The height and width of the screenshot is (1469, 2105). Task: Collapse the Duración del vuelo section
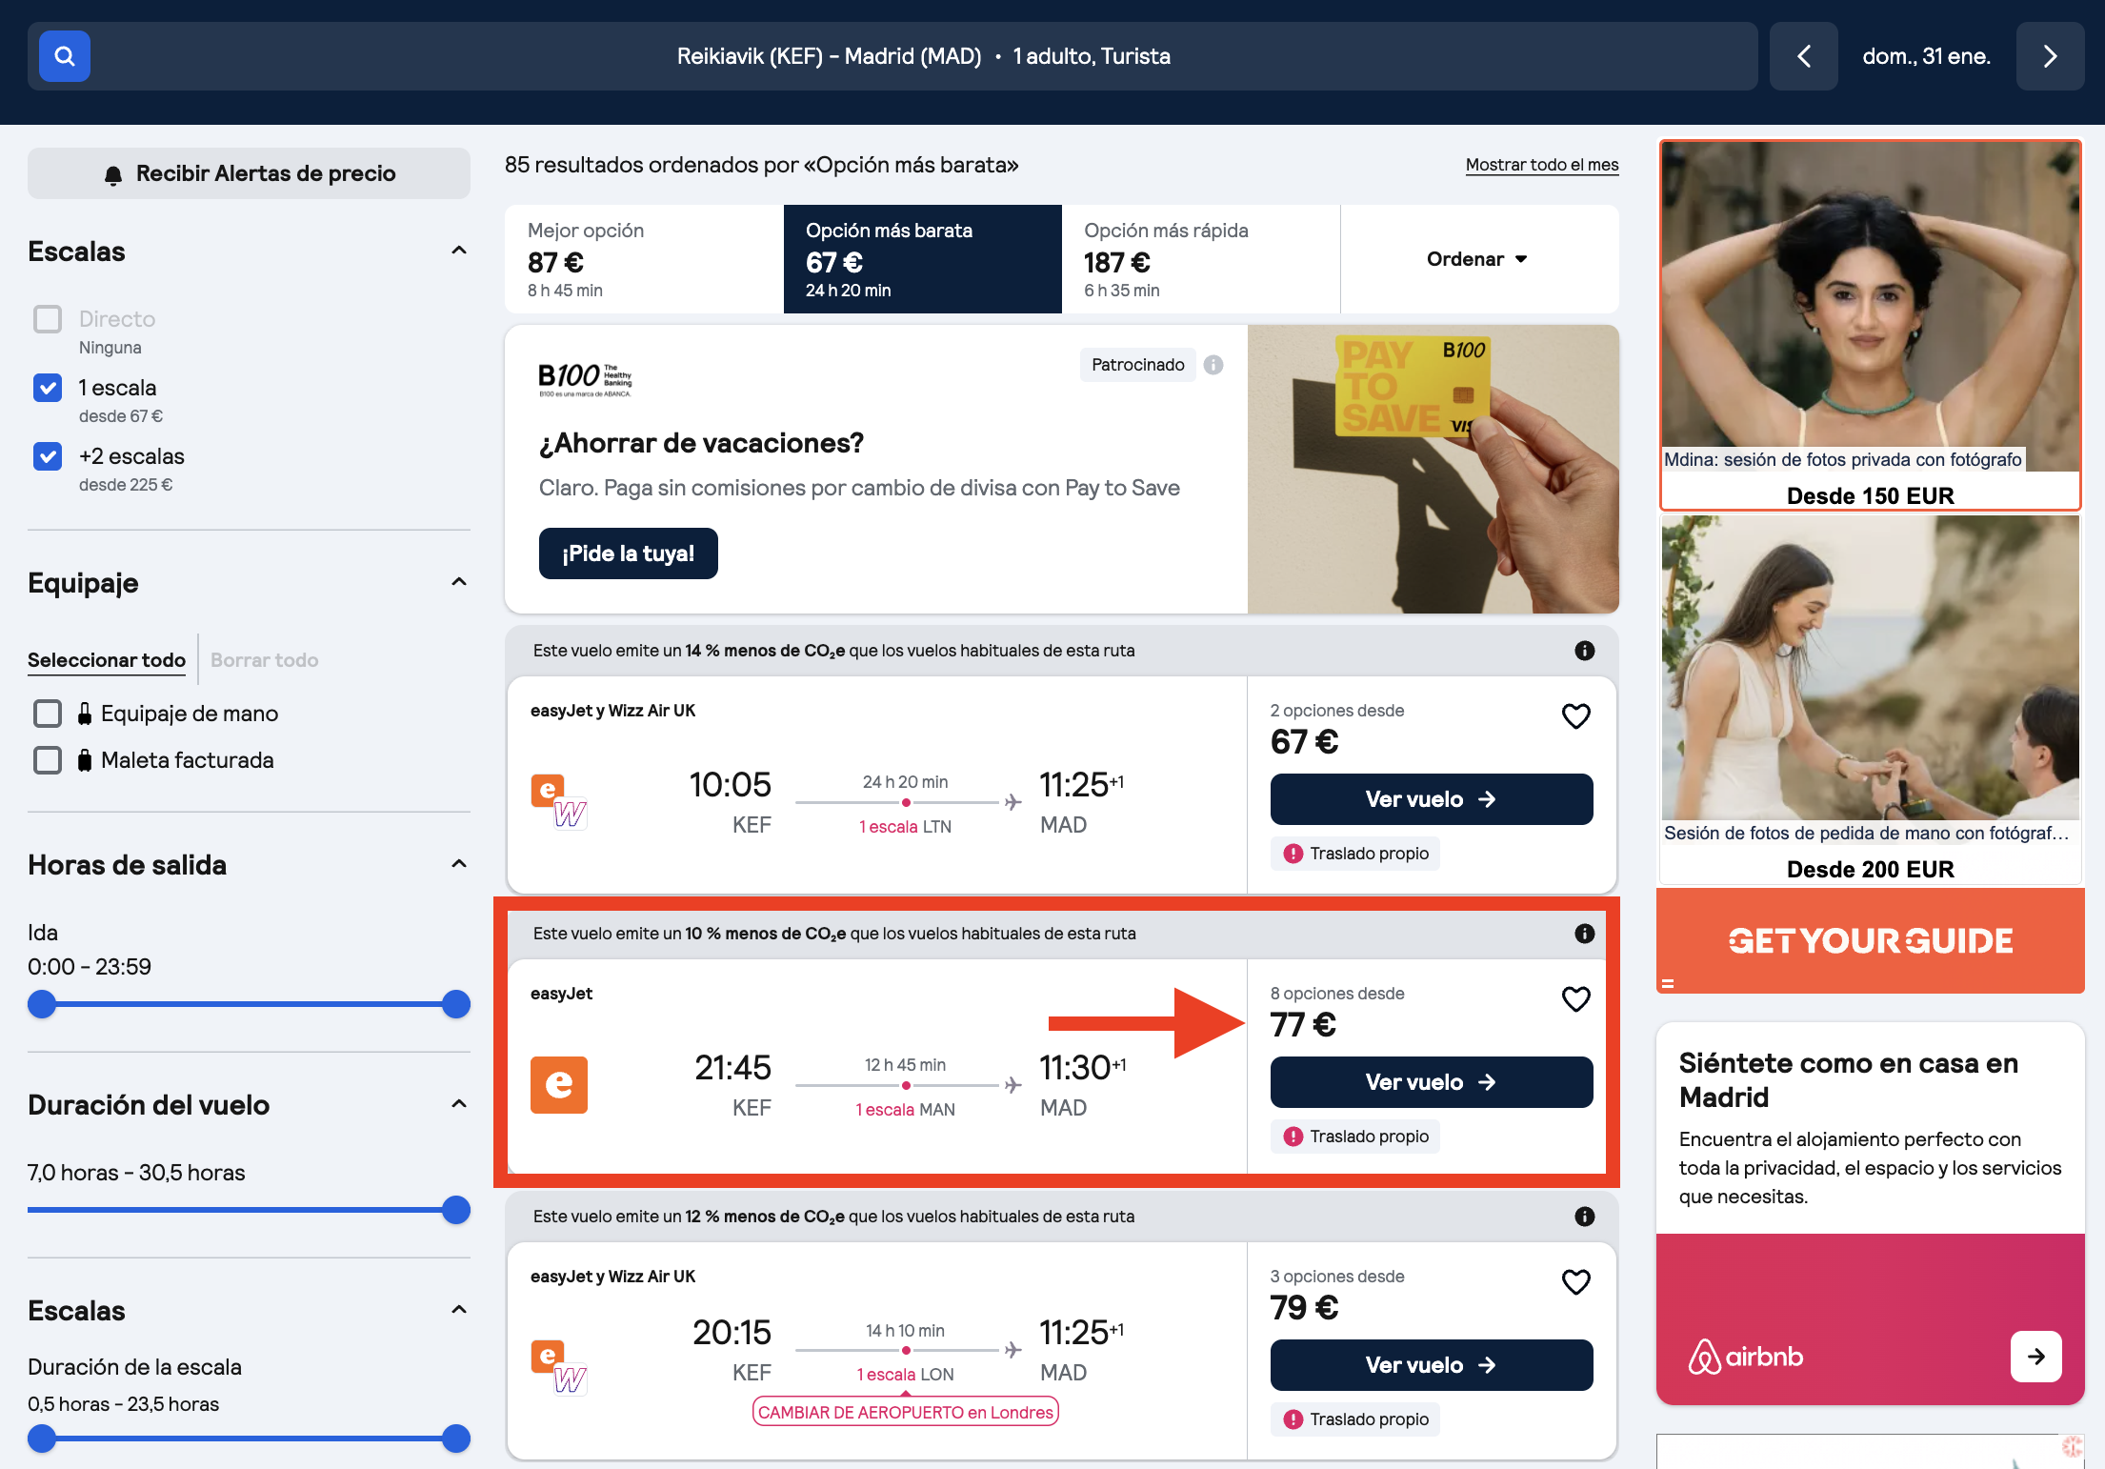click(x=459, y=1104)
